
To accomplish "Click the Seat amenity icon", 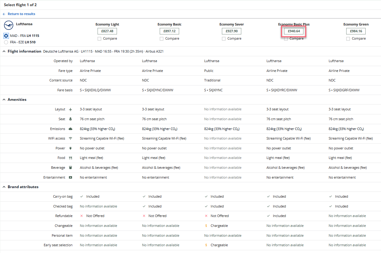I will (70, 119).
